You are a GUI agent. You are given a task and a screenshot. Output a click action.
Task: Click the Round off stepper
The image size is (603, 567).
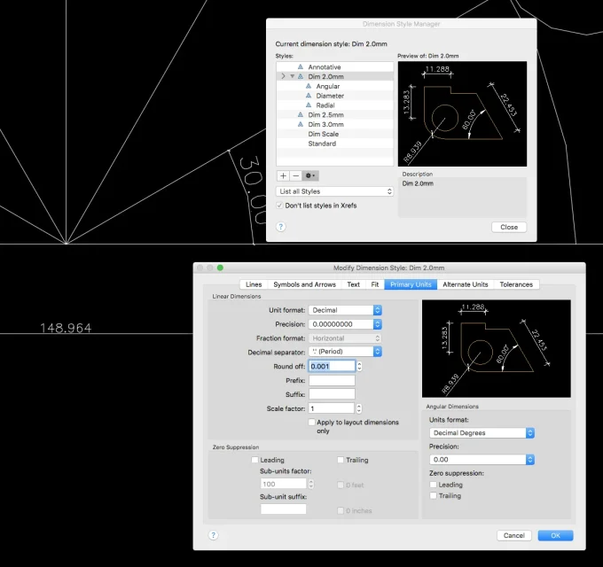[359, 366]
